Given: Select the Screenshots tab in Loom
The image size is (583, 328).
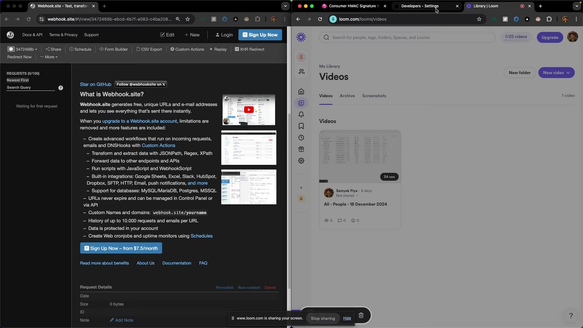Looking at the screenshot, I should pos(374,96).
